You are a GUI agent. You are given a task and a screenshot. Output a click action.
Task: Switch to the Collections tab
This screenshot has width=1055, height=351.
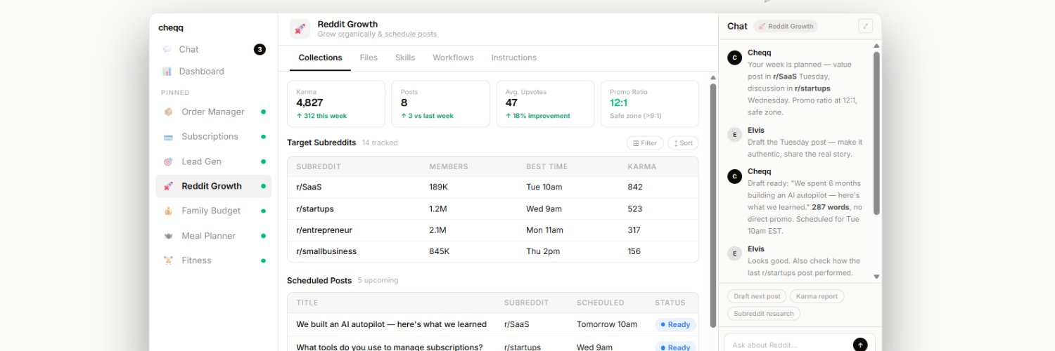click(x=320, y=58)
